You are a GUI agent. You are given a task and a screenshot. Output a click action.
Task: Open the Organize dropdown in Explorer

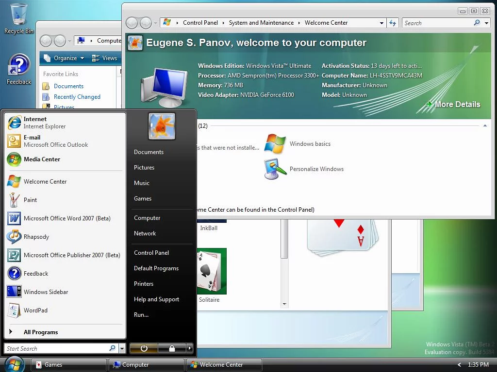tap(65, 58)
